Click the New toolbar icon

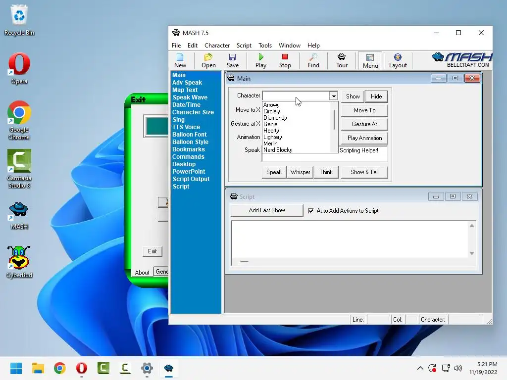[180, 61]
